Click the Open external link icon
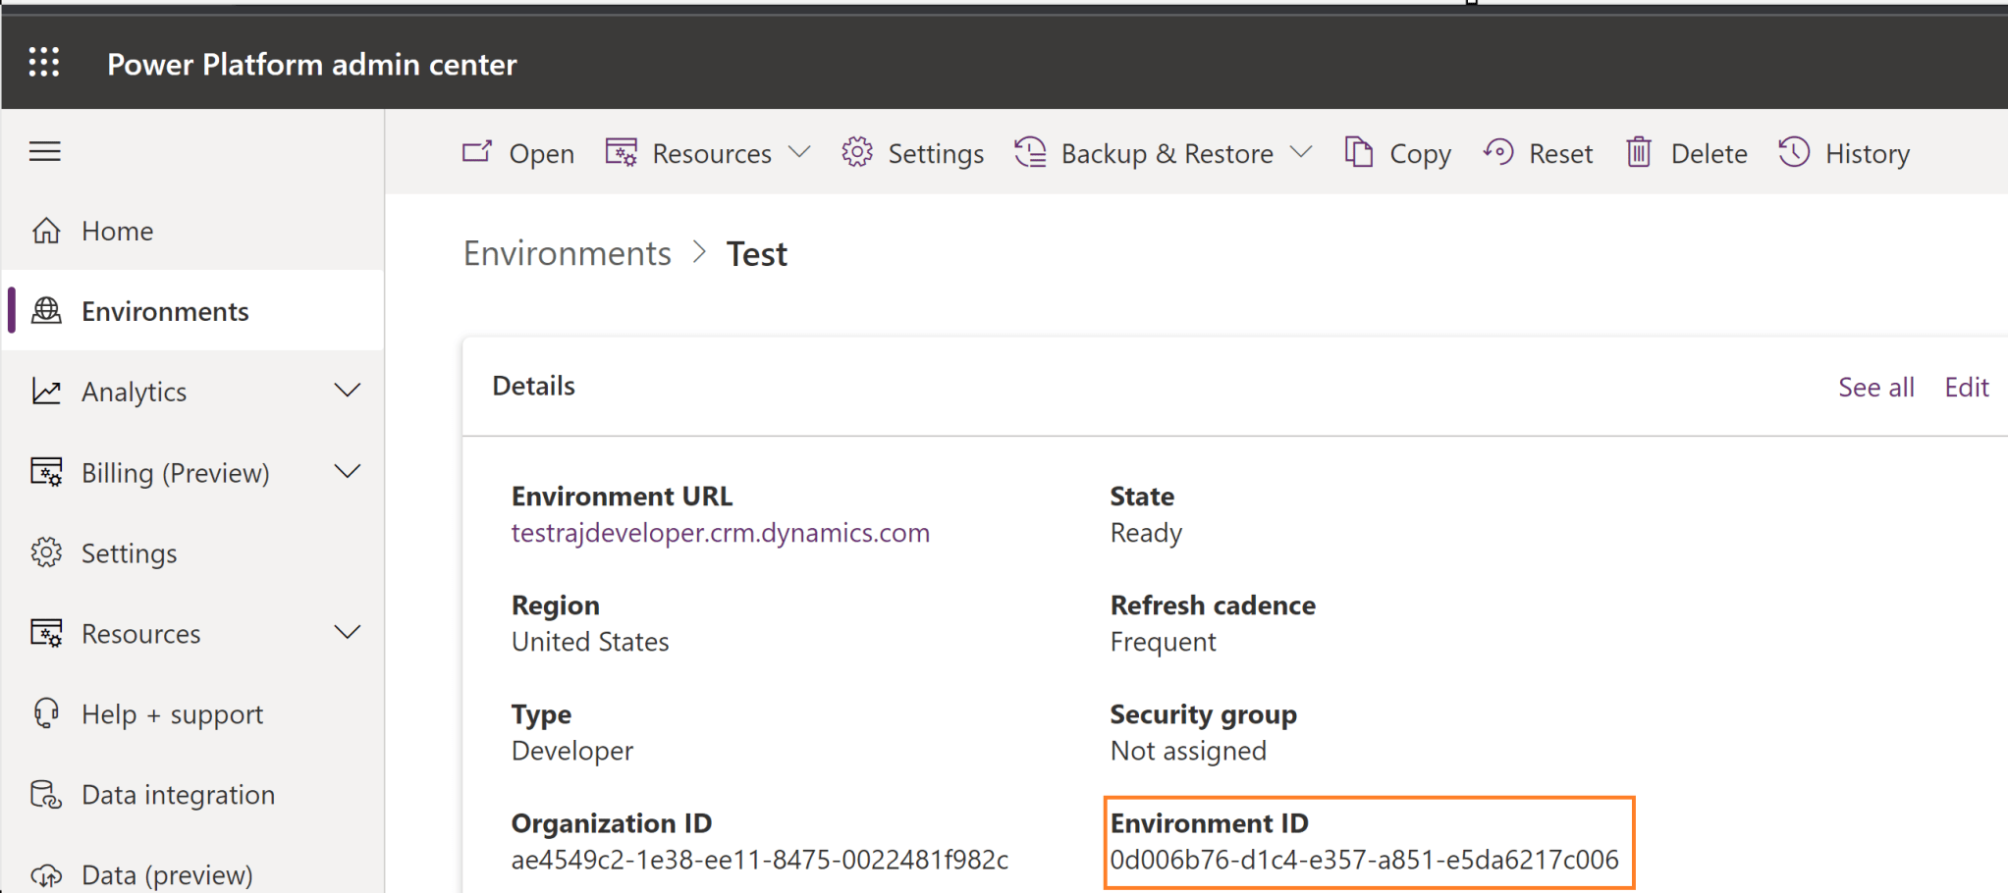2008x893 pixels. tap(477, 151)
